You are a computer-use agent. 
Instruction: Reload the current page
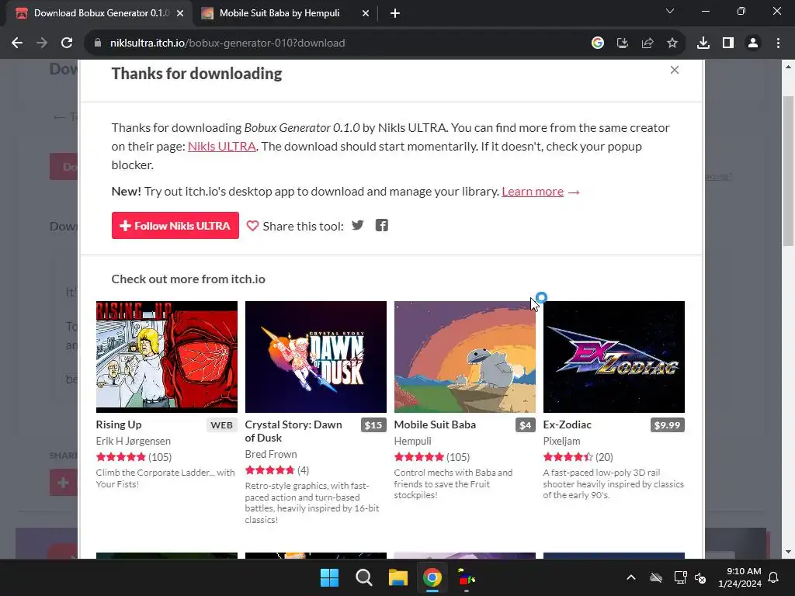67,43
